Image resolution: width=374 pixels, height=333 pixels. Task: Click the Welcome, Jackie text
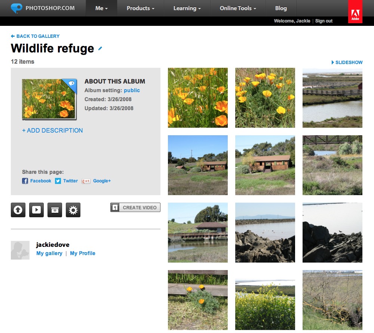292,21
